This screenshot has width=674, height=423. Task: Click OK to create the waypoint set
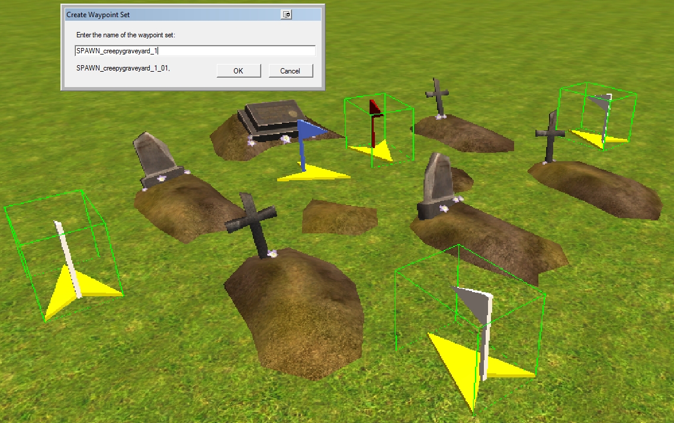coord(238,70)
